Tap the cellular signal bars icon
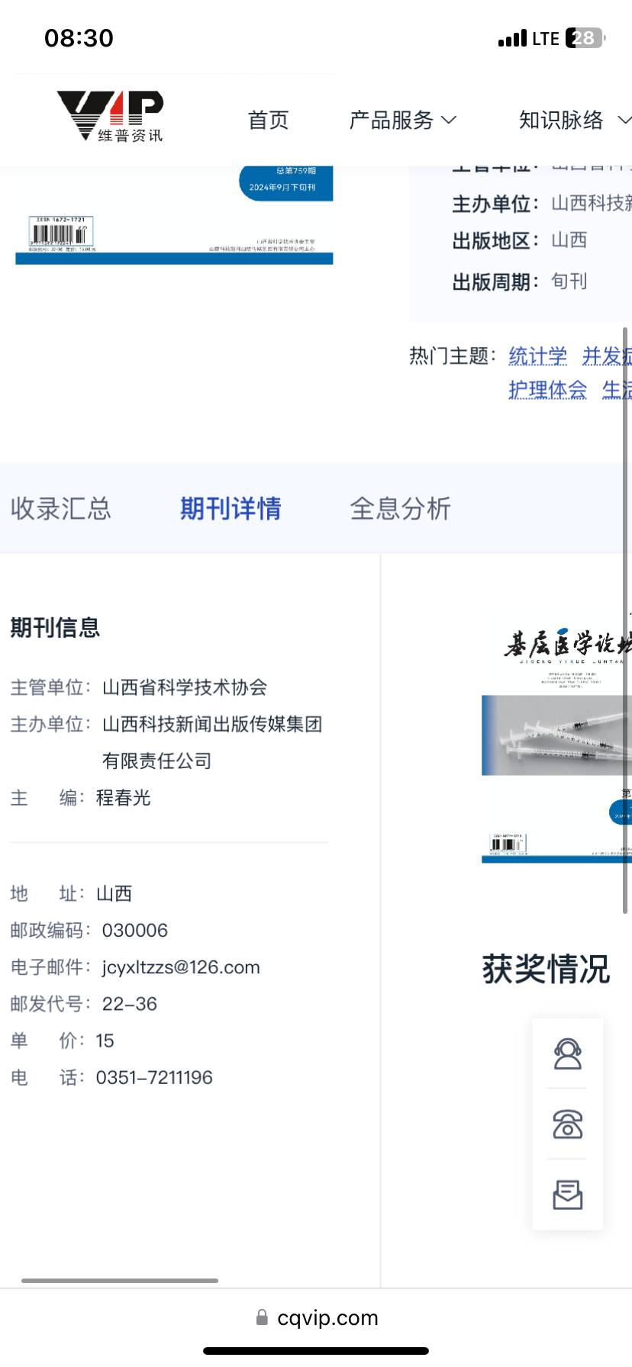The image size is (632, 1367). [x=512, y=38]
